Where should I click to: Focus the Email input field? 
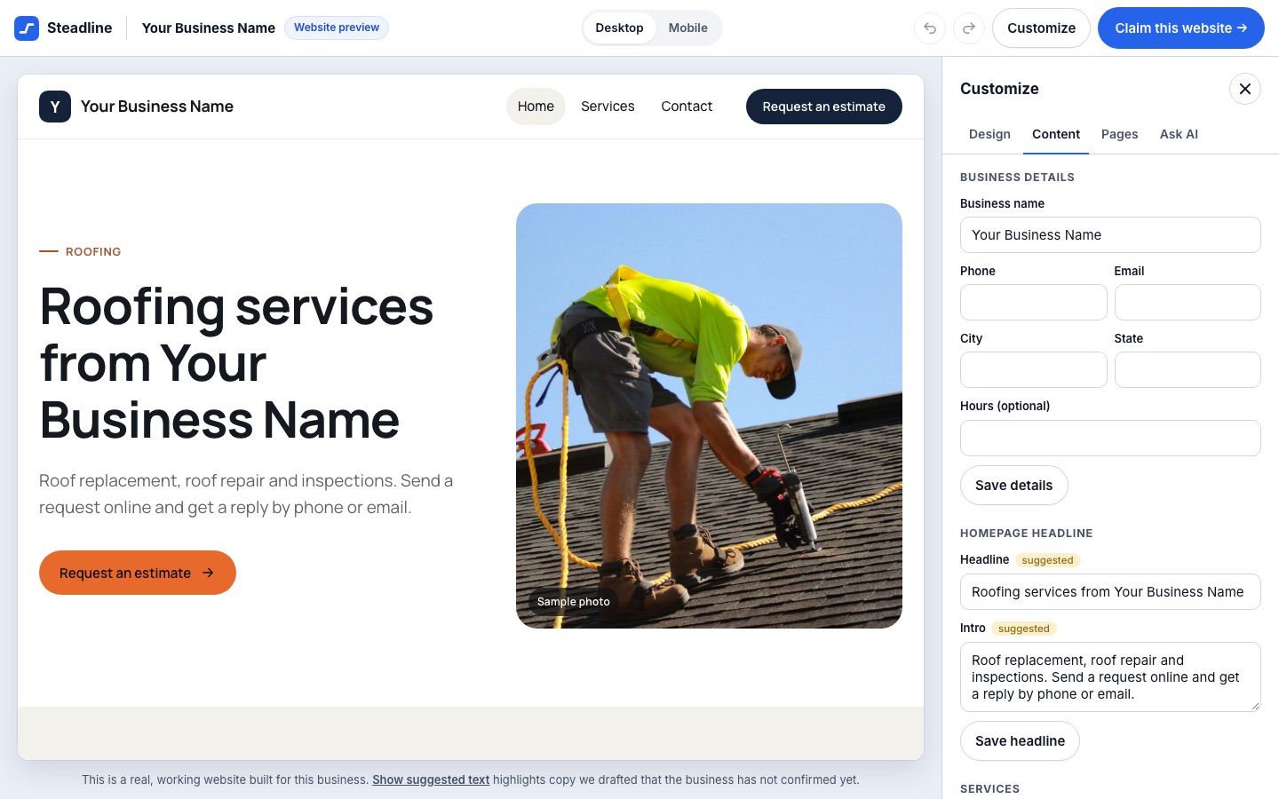tap(1188, 303)
